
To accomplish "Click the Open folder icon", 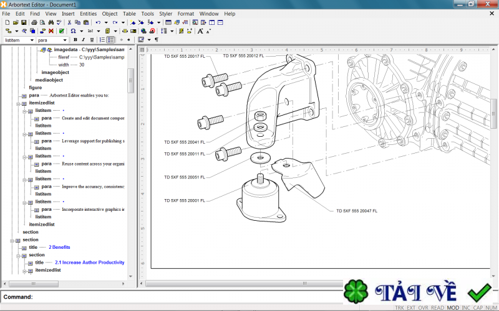I will [16, 22].
